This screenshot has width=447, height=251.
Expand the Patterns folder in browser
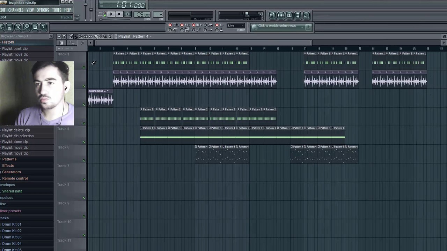(9, 159)
